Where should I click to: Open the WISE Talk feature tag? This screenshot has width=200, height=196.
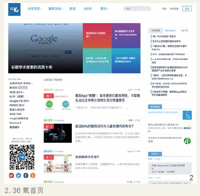[15, 114]
